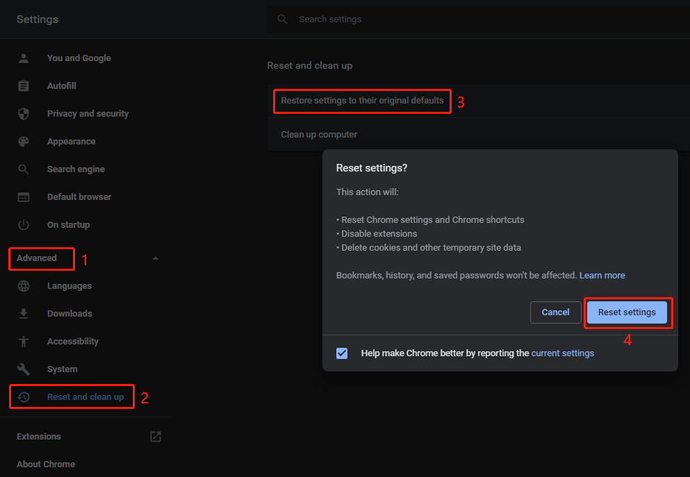This screenshot has width=690, height=477.
Task: Open On startup settings
Action: [68, 225]
